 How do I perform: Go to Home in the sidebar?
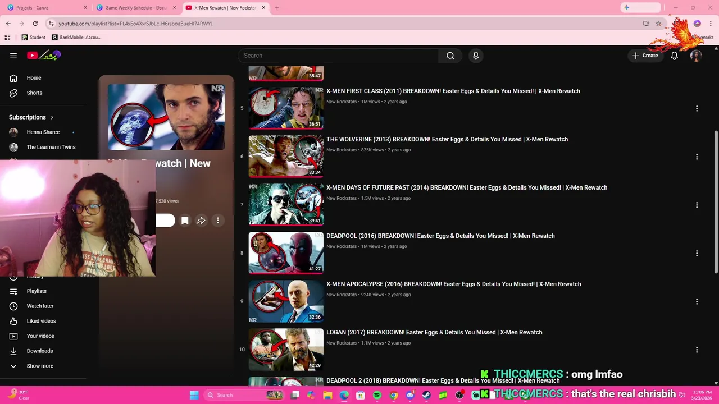(x=34, y=78)
